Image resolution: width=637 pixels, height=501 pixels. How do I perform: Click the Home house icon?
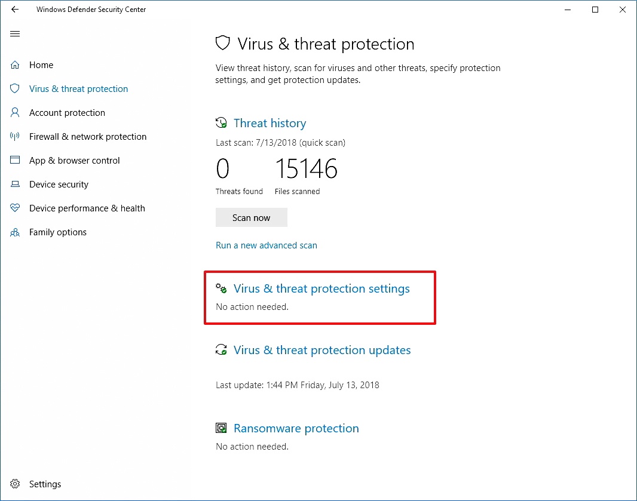(15, 65)
